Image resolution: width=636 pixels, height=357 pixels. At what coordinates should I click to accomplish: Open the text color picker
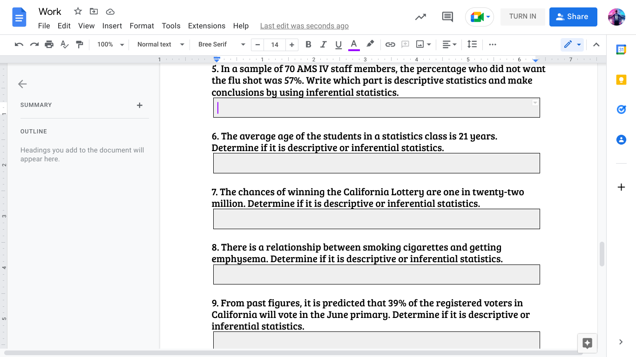click(354, 45)
